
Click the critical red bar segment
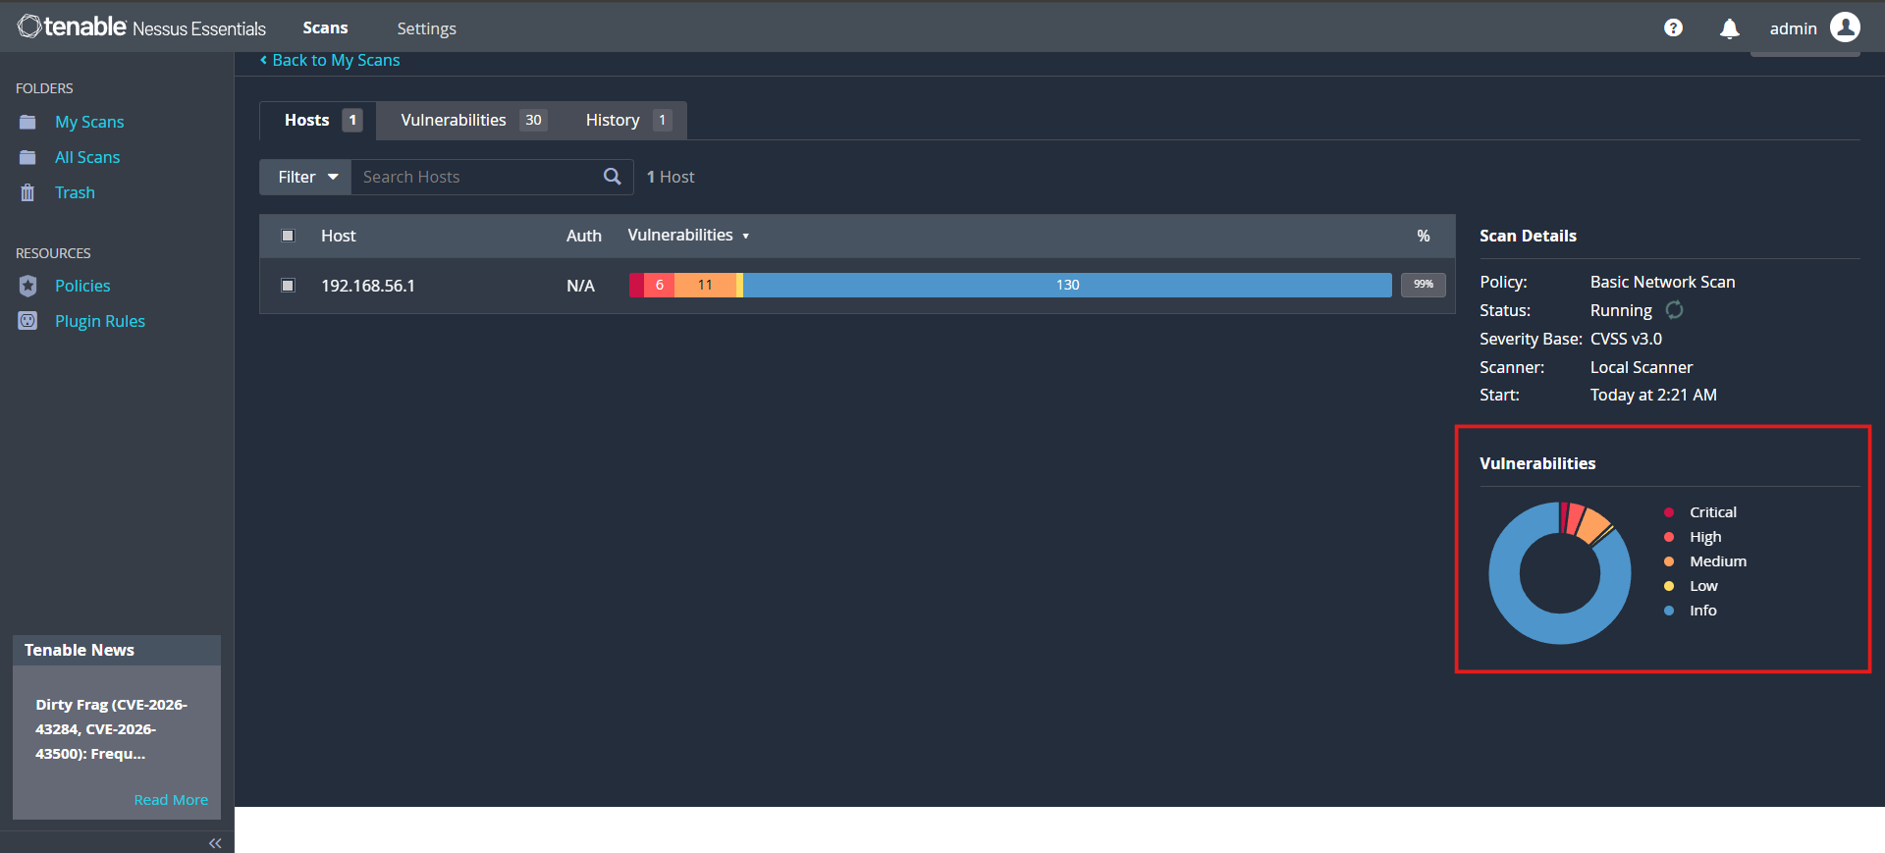click(x=636, y=285)
